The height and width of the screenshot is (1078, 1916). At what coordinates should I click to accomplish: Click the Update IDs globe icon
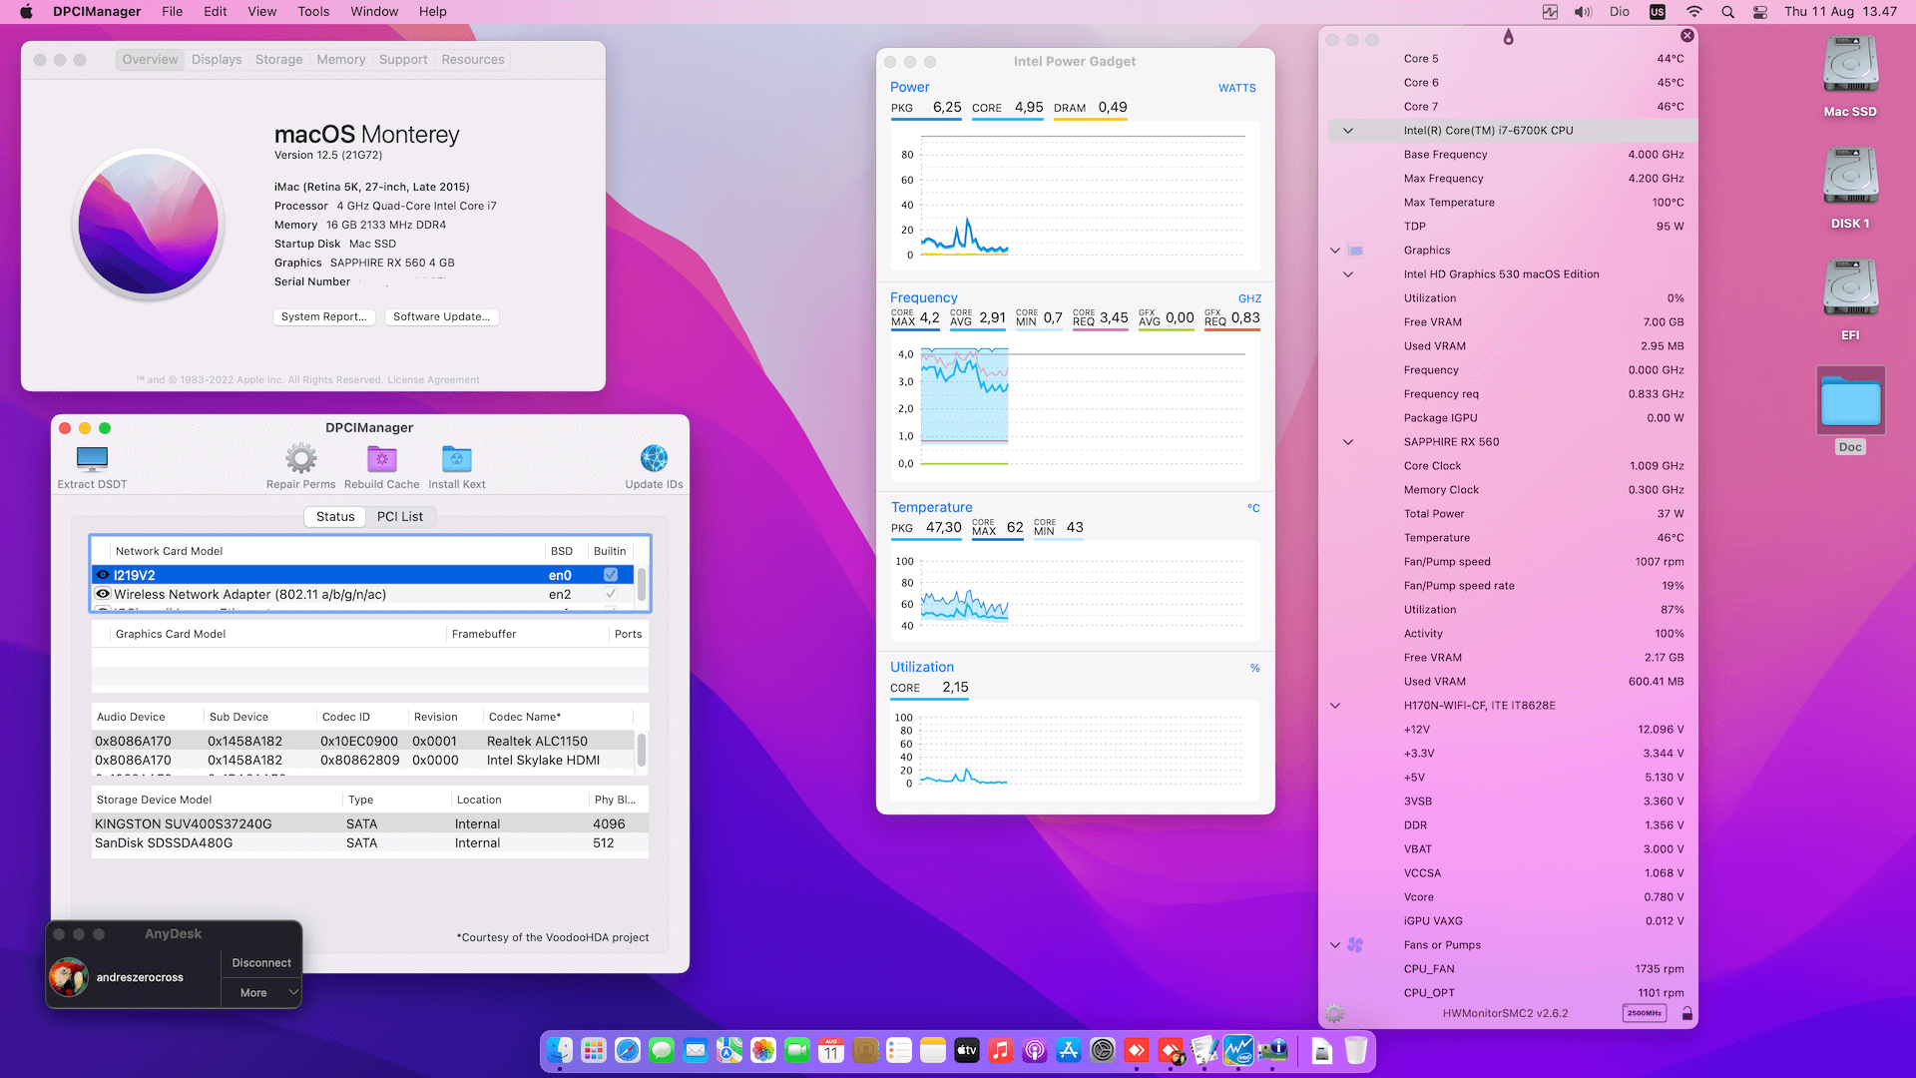[x=654, y=459]
